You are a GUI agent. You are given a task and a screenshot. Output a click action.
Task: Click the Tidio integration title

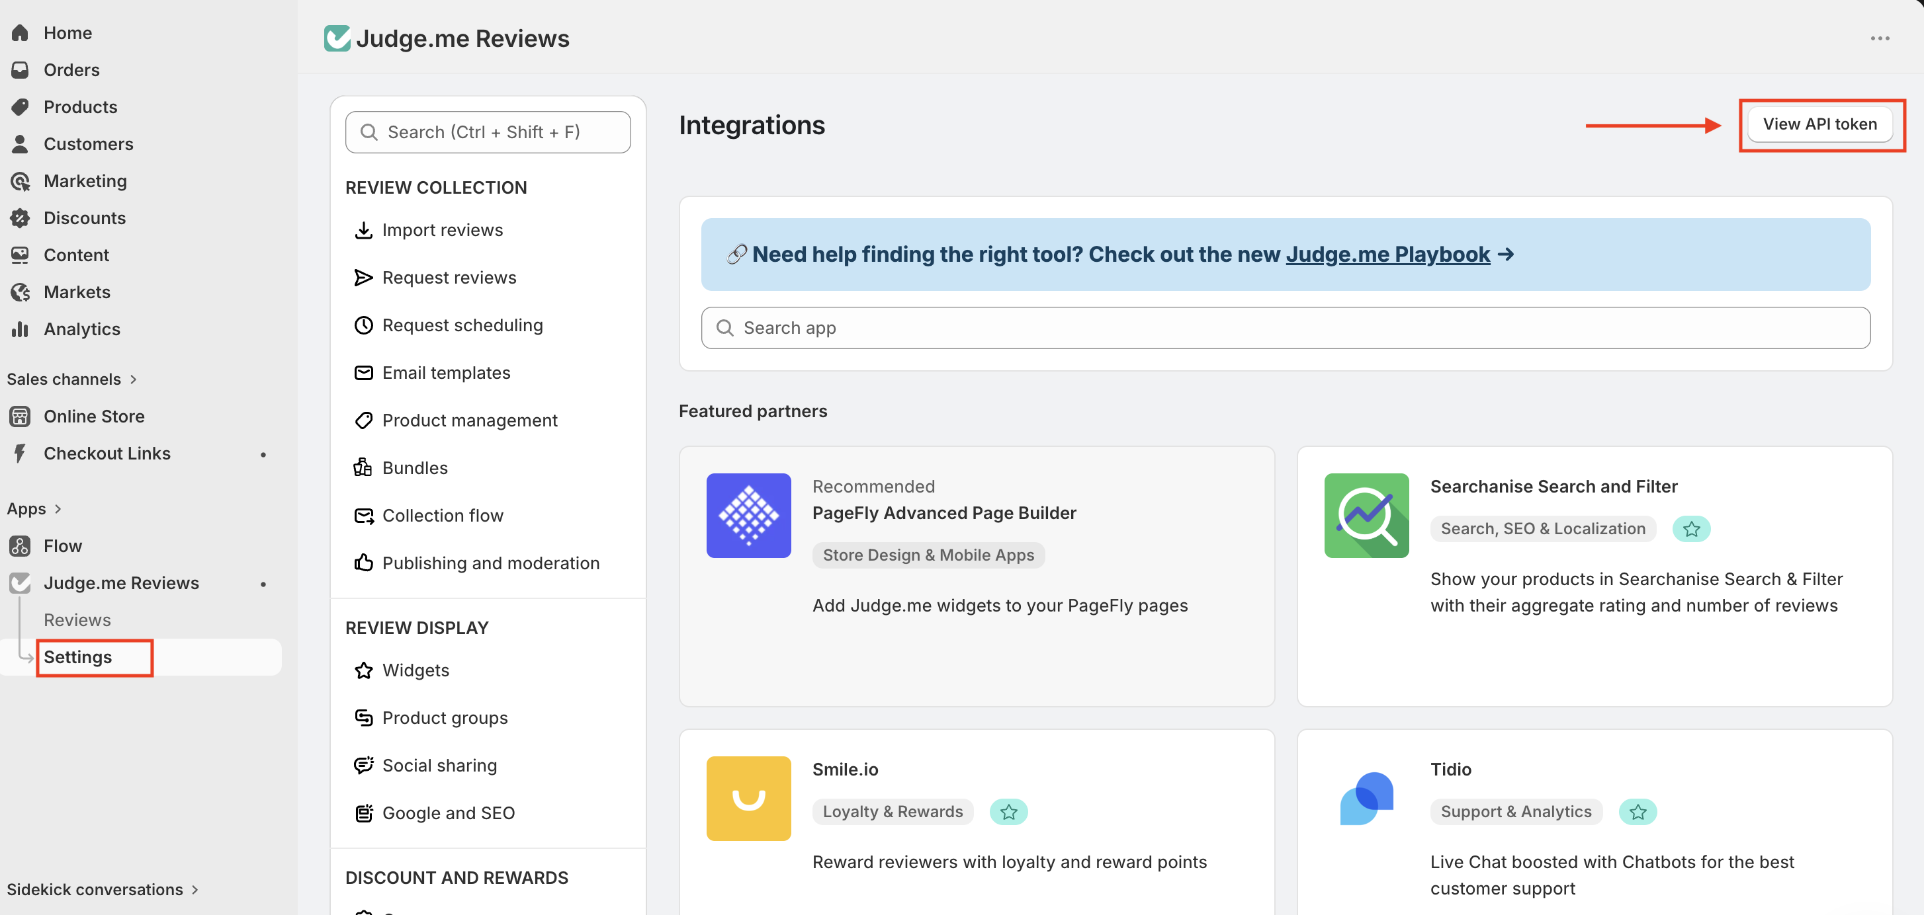pos(1450,770)
